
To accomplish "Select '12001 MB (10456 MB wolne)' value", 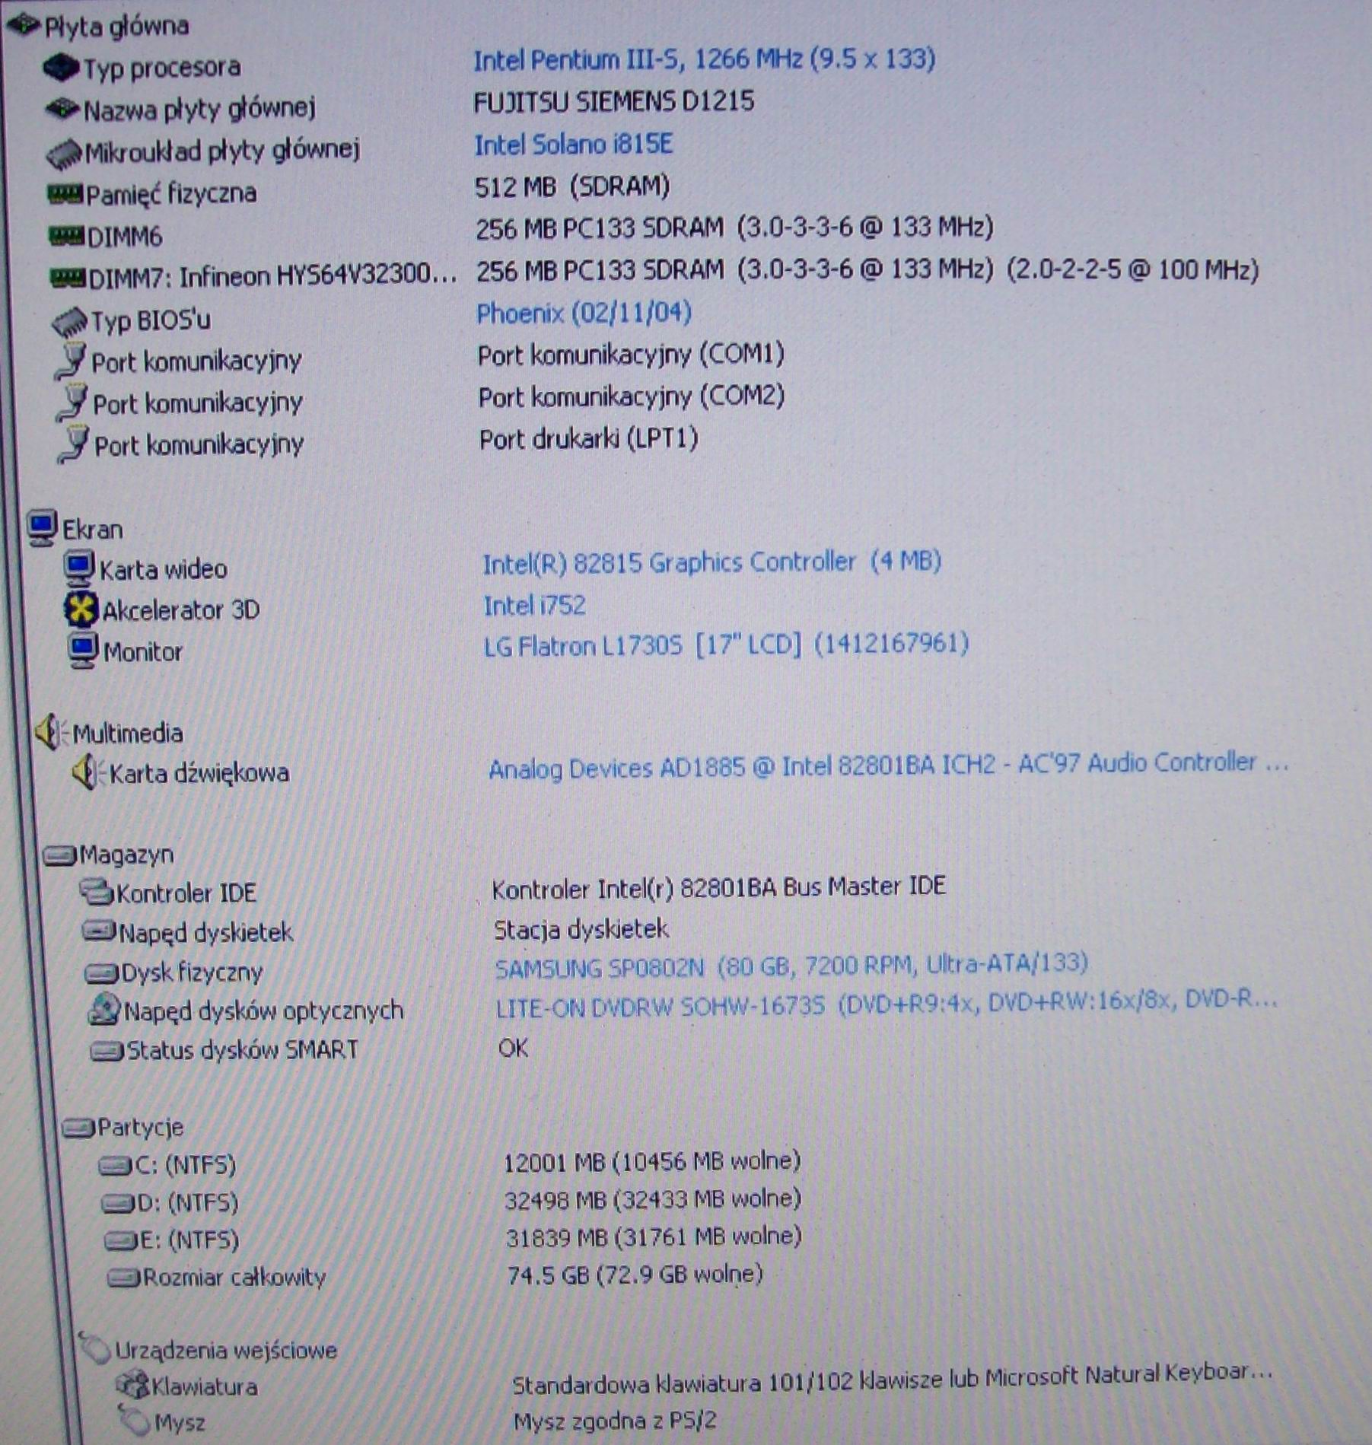I will coord(652,1162).
